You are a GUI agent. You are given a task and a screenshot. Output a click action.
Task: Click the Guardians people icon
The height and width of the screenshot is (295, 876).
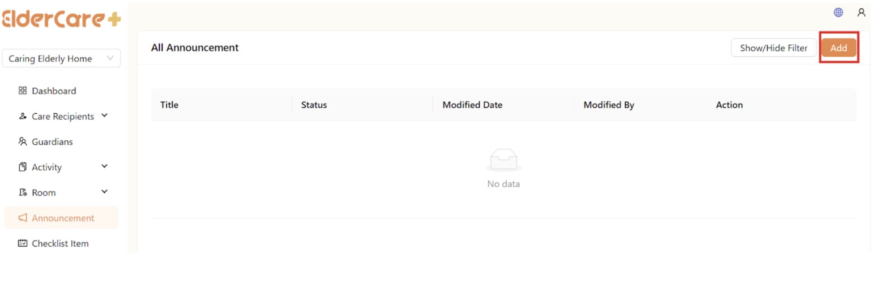point(22,142)
